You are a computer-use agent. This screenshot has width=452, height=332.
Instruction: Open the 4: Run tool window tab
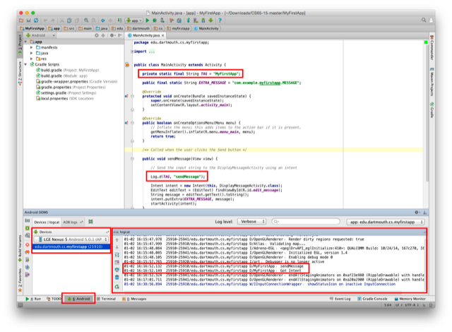33,299
